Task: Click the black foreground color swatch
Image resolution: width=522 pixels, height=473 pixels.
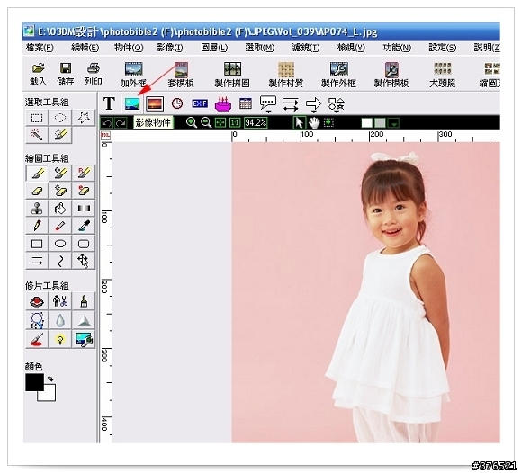Action: point(34,382)
